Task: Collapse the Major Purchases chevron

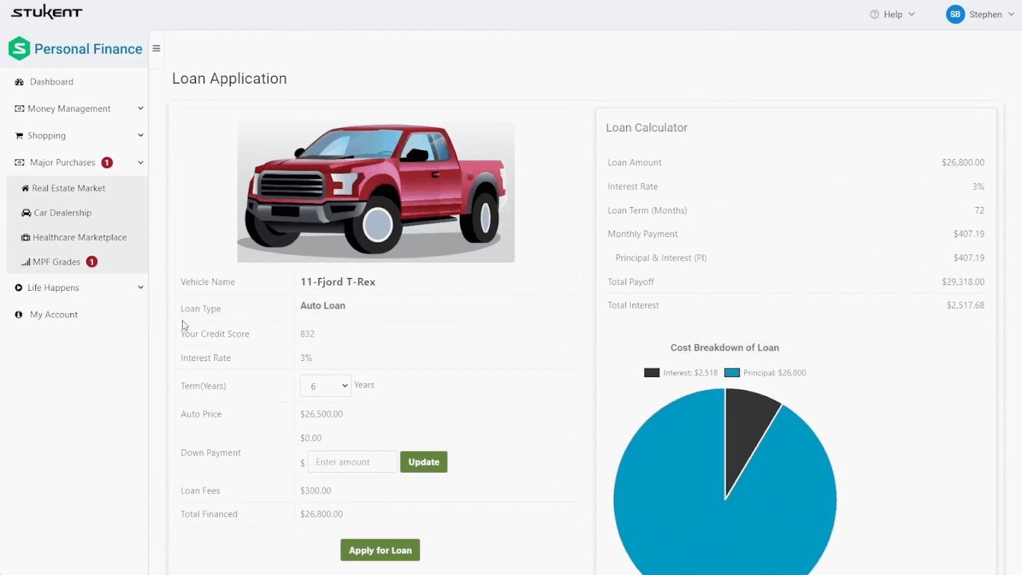Action: 141,162
